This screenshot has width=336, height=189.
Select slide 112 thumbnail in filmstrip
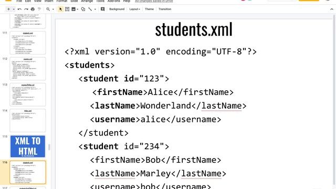(28, 69)
